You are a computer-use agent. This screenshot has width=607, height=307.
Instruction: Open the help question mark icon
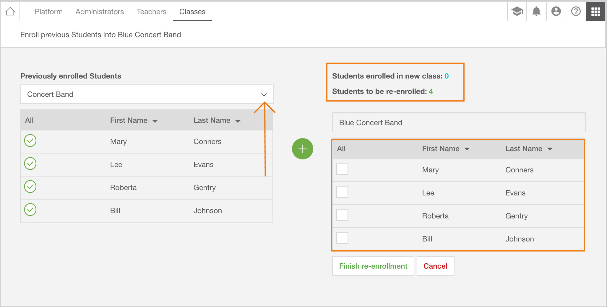(x=576, y=12)
